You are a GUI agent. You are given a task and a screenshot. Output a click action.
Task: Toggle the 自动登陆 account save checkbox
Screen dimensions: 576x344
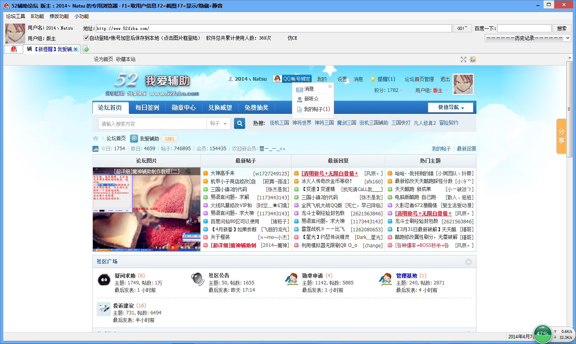click(x=86, y=38)
